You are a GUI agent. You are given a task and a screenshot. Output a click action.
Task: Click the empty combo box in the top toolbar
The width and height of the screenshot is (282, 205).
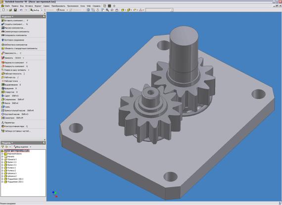[159, 10]
